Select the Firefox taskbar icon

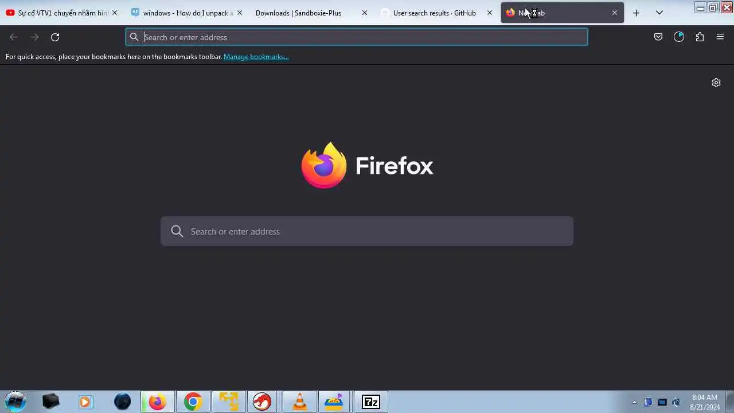[158, 402]
